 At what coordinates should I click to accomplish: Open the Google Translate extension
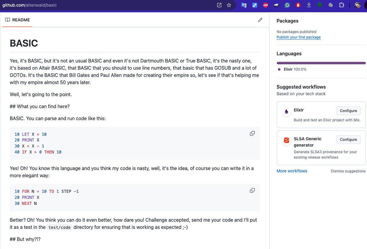(244, 5)
